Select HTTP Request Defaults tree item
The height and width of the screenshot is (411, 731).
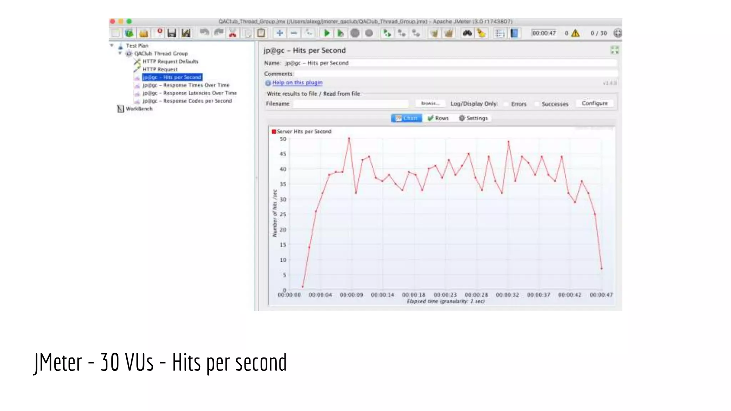pos(170,61)
